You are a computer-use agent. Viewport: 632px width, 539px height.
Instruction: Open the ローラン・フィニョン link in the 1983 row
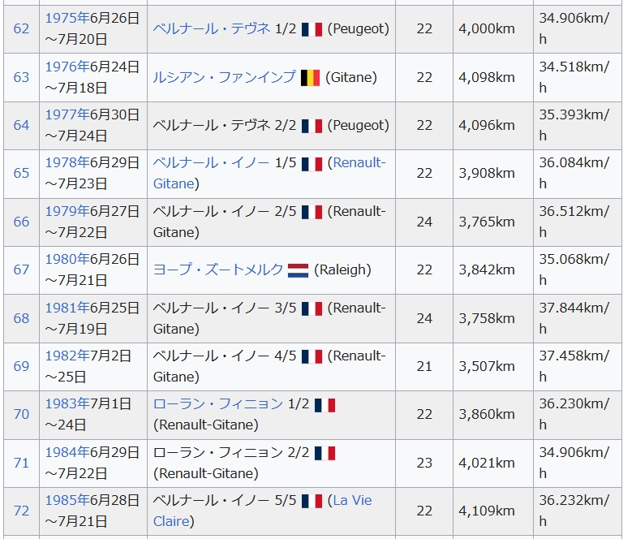[218, 403]
